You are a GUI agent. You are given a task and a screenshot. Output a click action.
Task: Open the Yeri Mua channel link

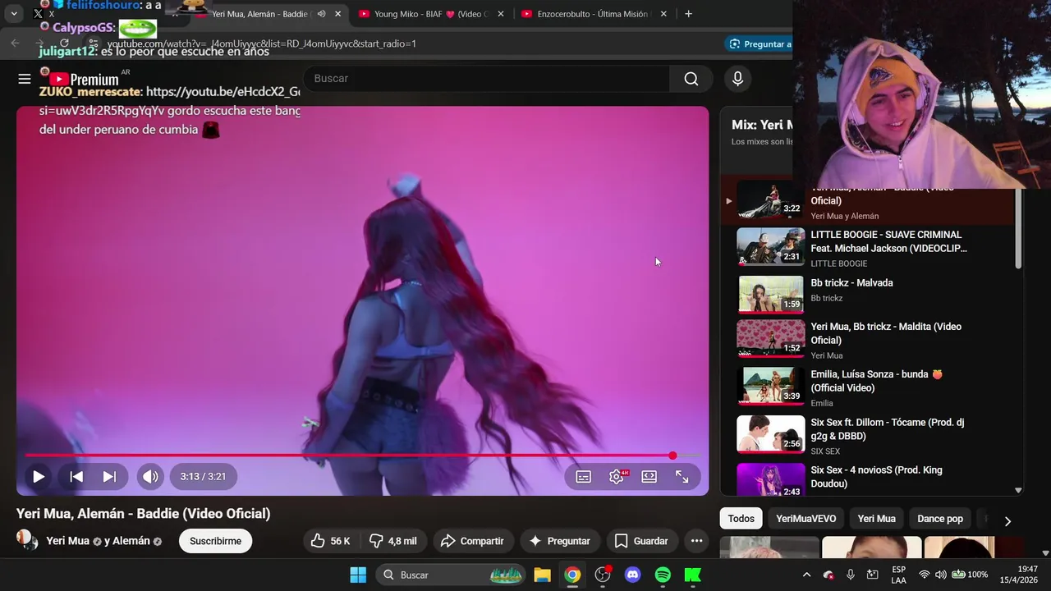(x=68, y=541)
